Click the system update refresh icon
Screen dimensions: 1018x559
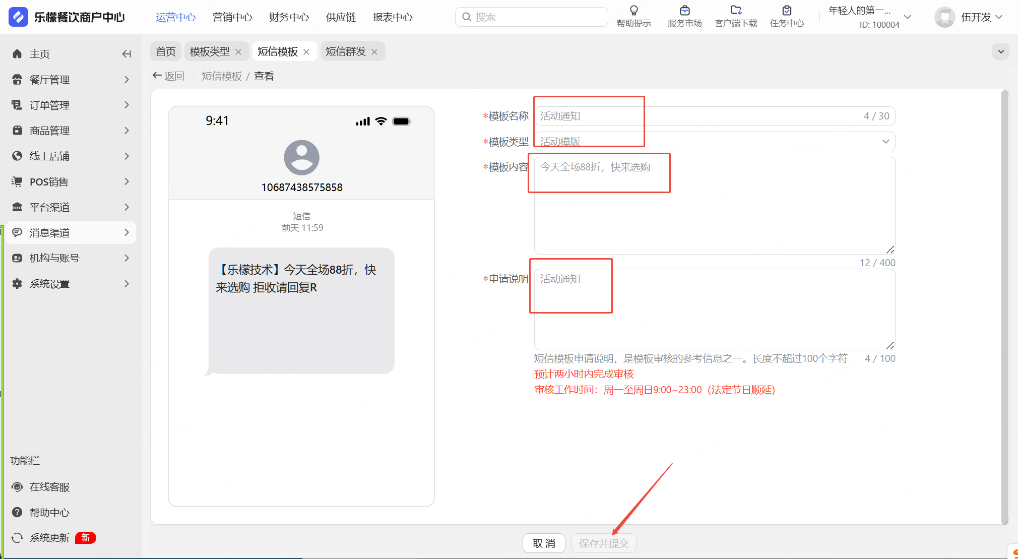click(17, 538)
